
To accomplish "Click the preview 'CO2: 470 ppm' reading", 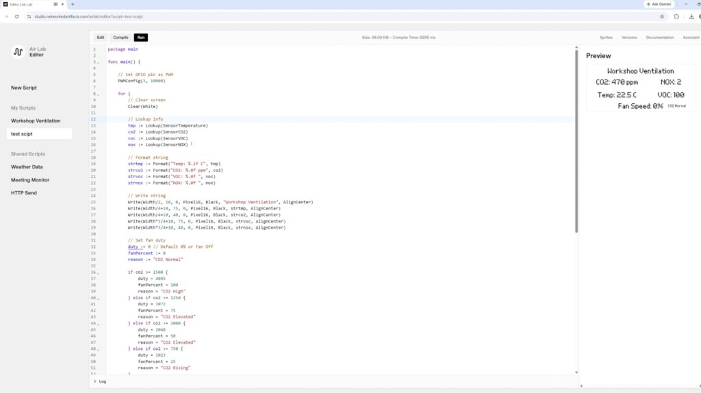I will 617,82.
